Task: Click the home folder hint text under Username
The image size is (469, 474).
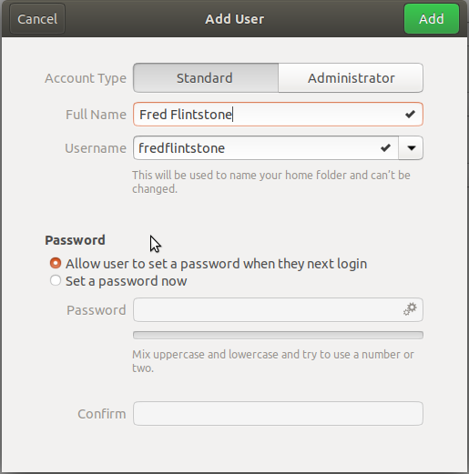Action: 271,182
